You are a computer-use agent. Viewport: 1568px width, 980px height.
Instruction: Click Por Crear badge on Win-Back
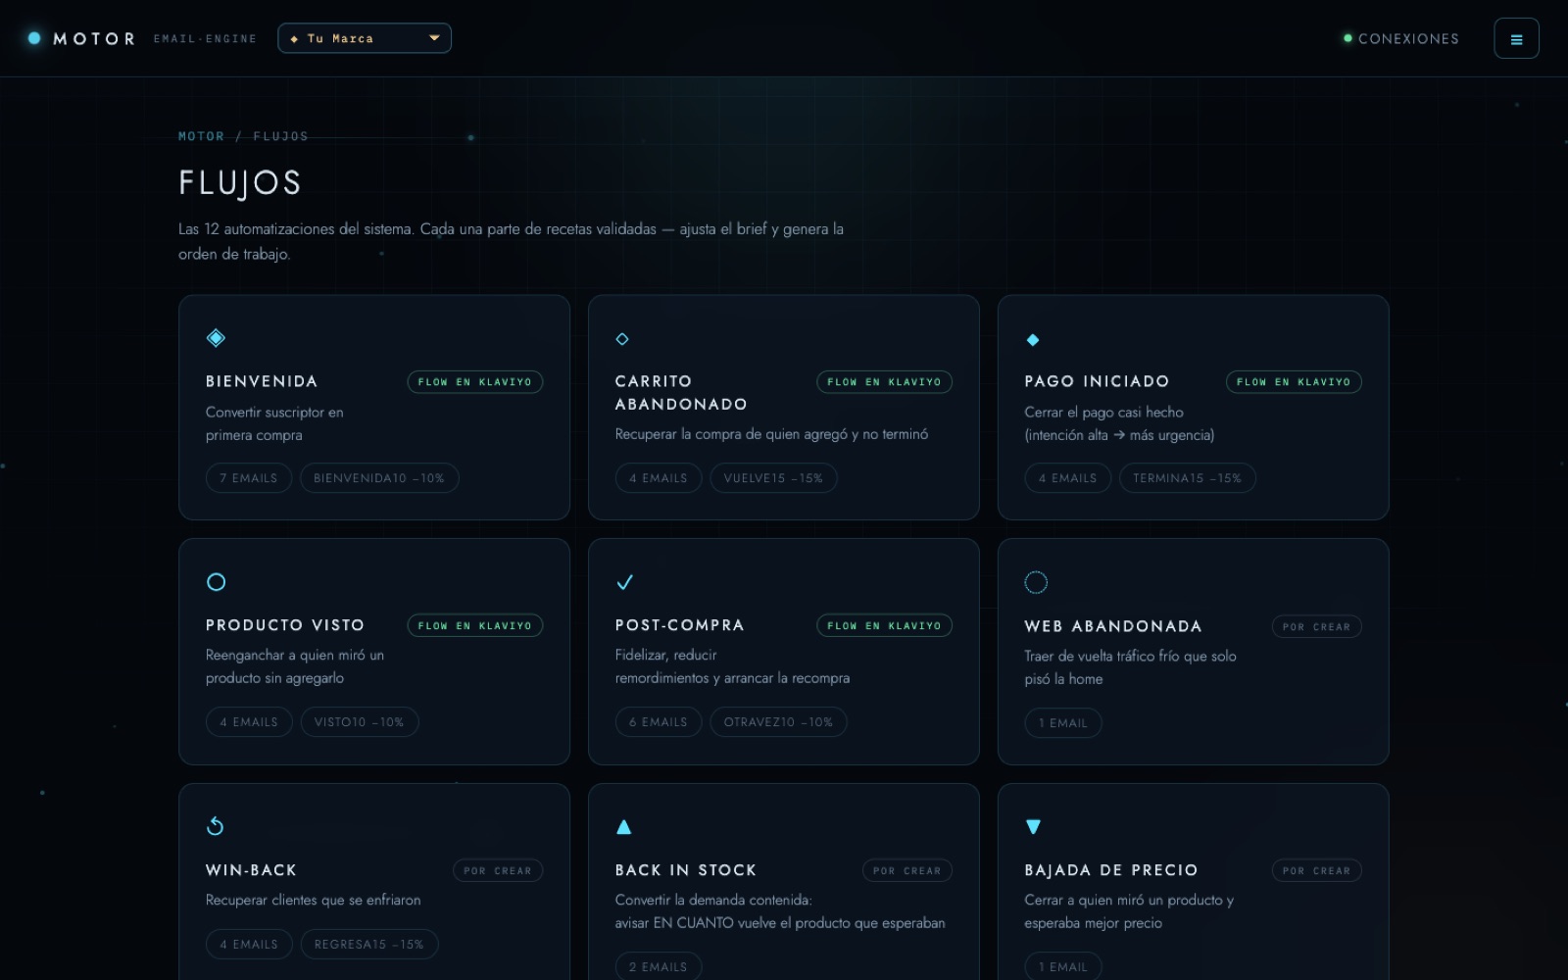click(x=498, y=871)
